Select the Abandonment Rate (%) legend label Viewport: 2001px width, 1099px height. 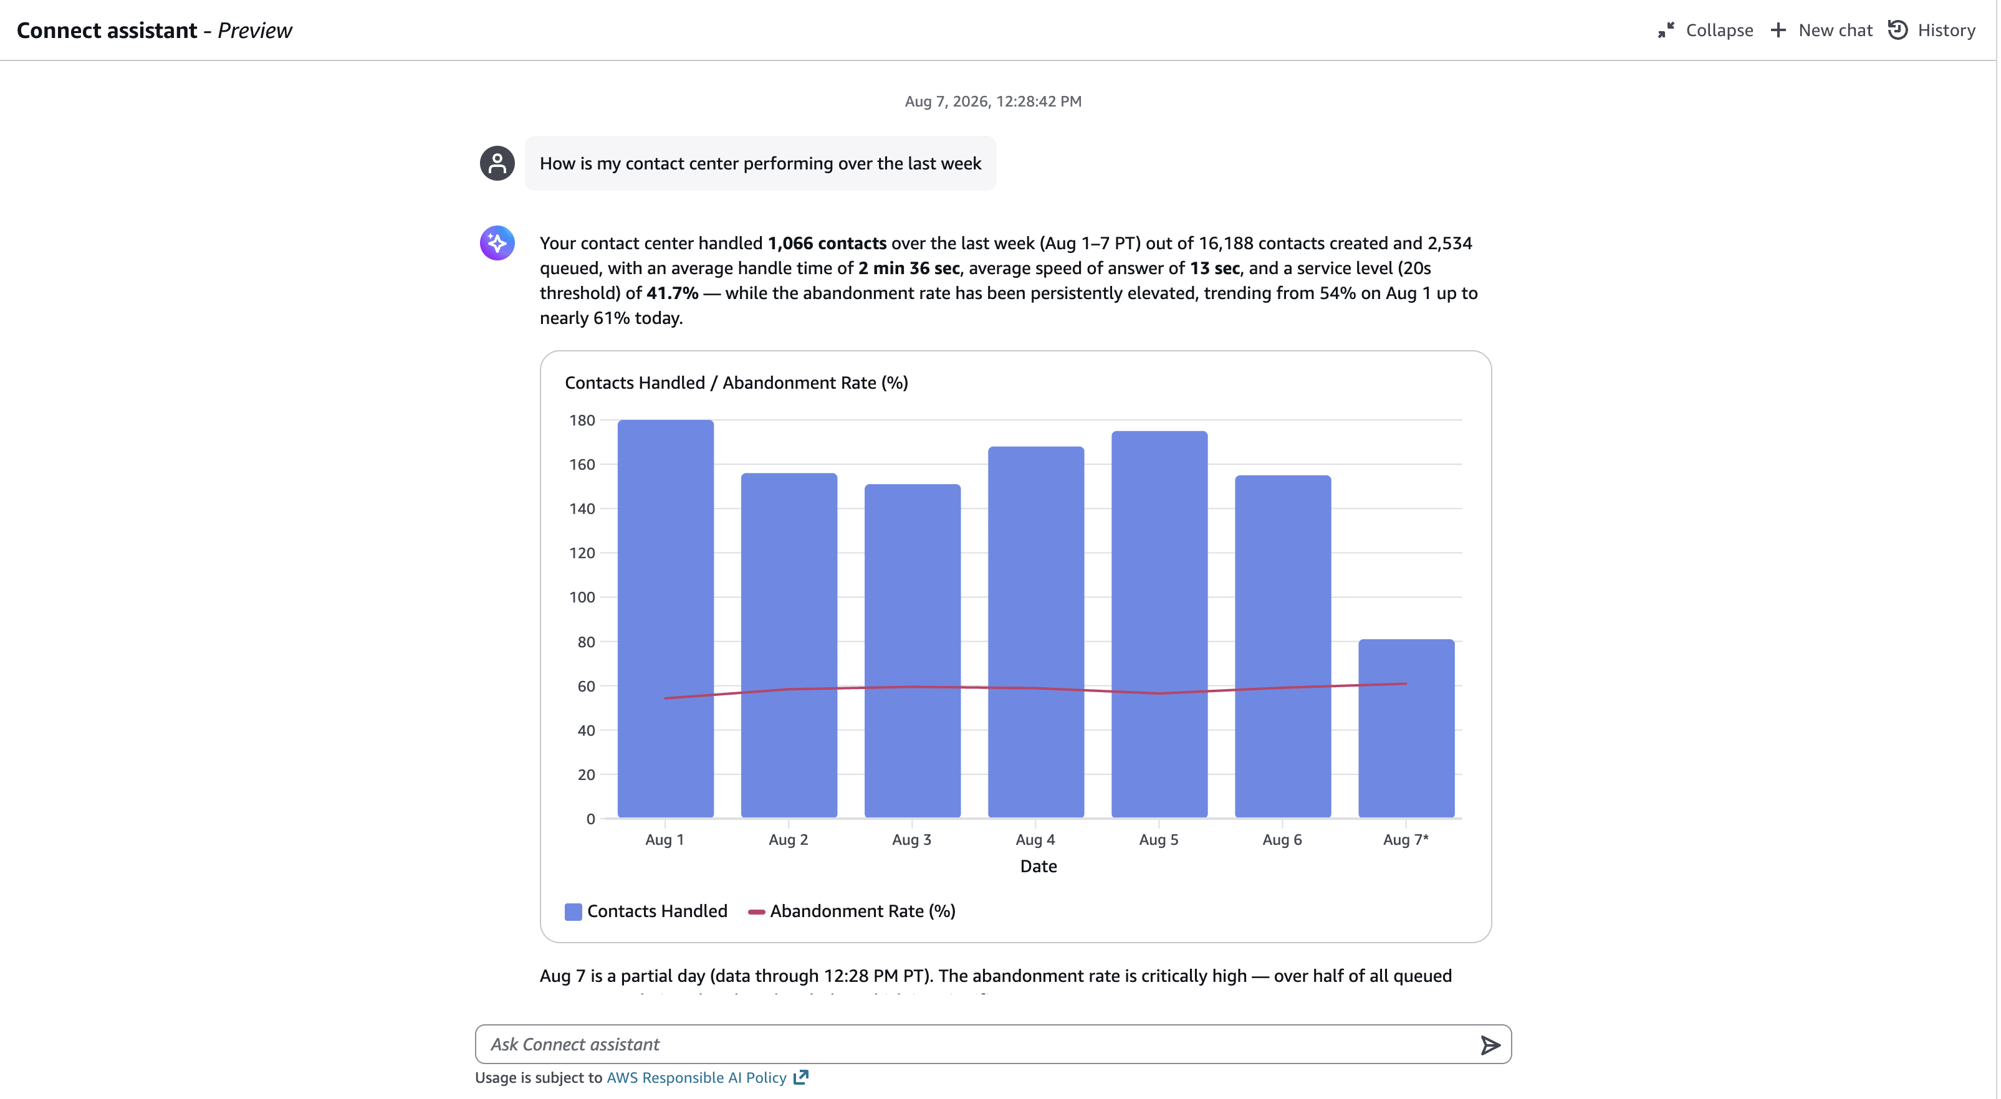pyautogui.click(x=862, y=911)
